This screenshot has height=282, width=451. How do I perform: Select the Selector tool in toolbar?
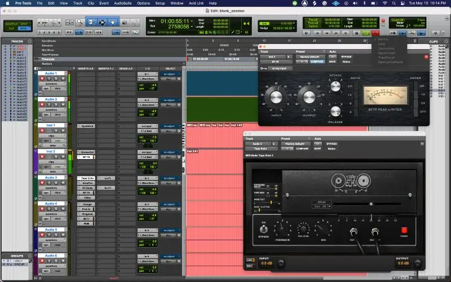click(x=102, y=22)
